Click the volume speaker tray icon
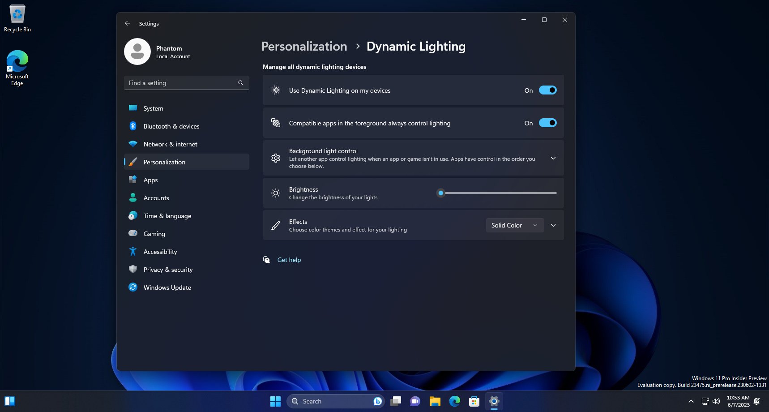Screen dimensions: 769x412 coord(716,401)
